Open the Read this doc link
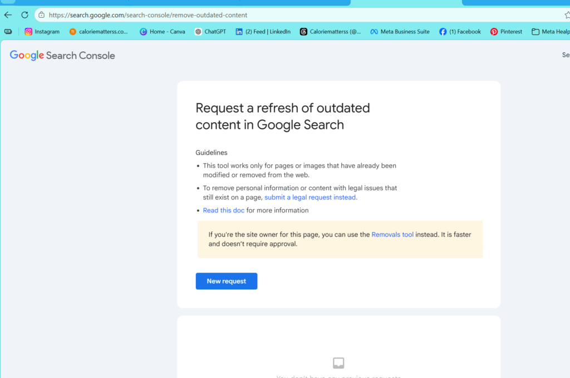570x378 pixels. (224, 211)
